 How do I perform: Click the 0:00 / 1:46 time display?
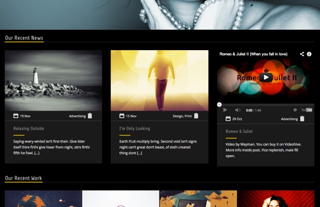pyautogui.click(x=253, y=110)
